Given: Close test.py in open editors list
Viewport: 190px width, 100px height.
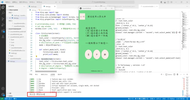Looking at the screenshot, I should (x=10, y=18).
